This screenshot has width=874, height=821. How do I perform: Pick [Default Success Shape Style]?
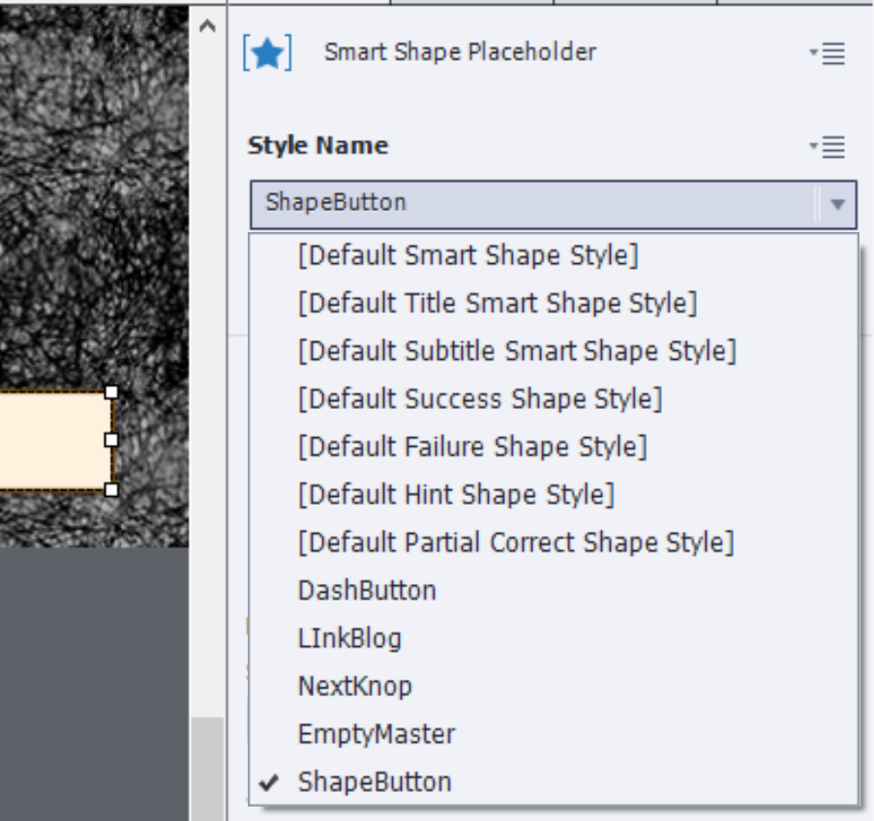pyautogui.click(x=480, y=398)
